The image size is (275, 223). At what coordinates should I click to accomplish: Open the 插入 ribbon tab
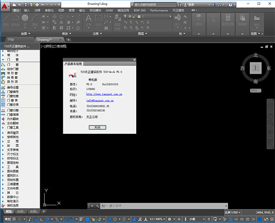(x=27, y=10)
